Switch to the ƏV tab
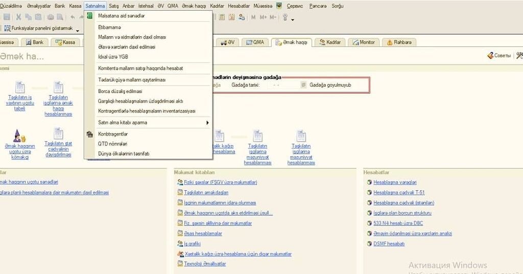Screen dimensions: 523x274 tap(228, 42)
